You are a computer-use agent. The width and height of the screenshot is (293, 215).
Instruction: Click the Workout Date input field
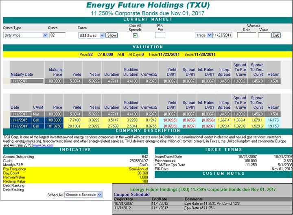247,35
